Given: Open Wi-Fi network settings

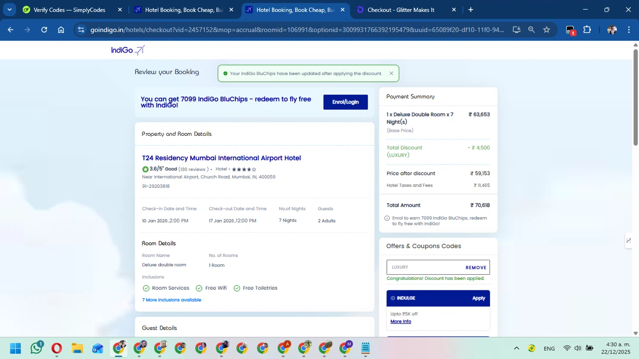Looking at the screenshot, I should coord(567,348).
